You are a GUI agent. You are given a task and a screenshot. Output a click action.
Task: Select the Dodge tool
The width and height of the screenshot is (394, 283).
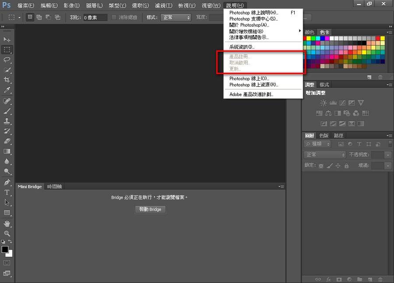coord(7,171)
